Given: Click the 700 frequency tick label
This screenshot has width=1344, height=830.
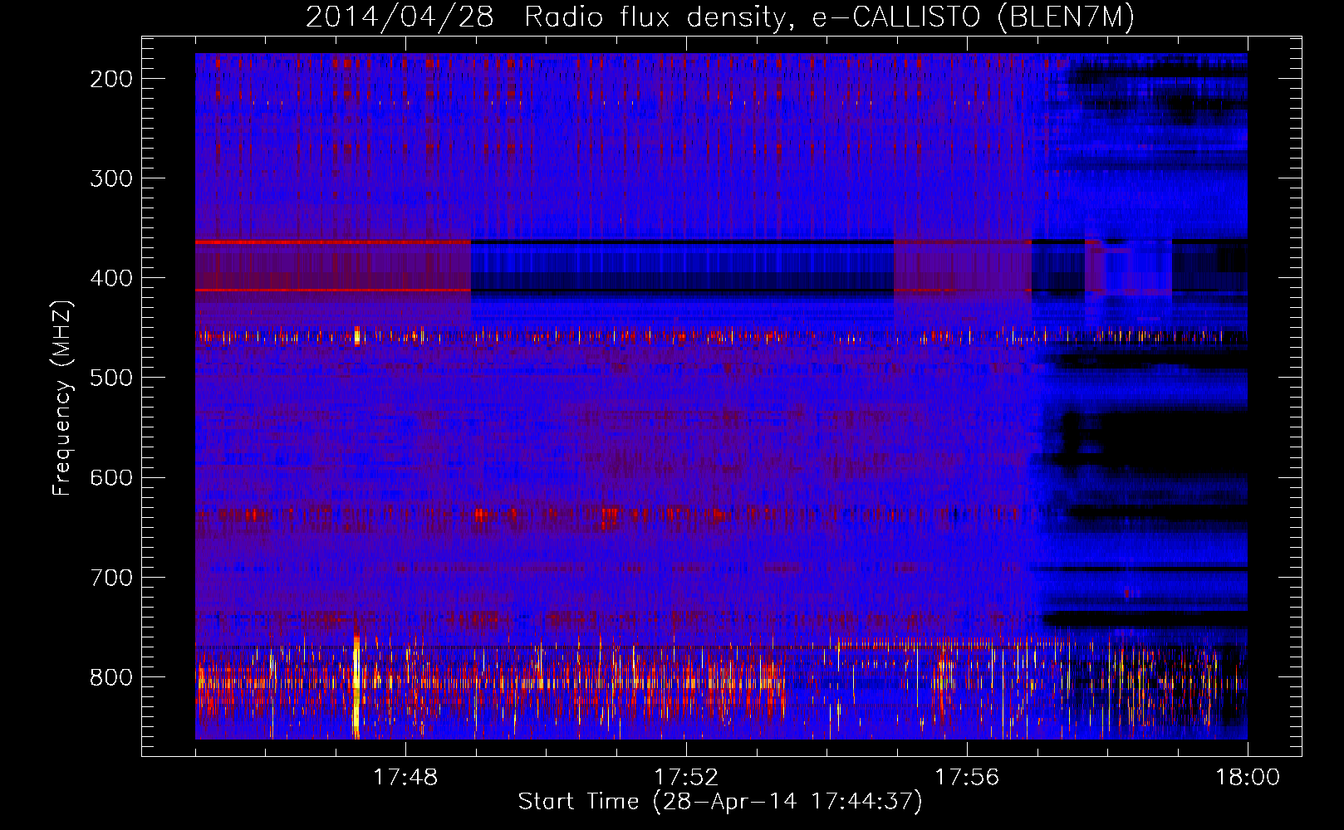Looking at the screenshot, I should (x=111, y=577).
